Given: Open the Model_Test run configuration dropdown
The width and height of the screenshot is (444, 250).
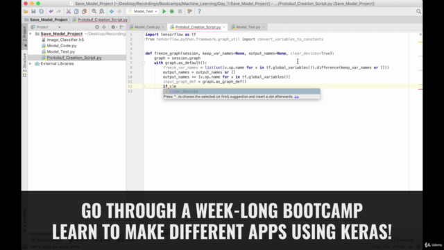Looking at the screenshot, I should pos(143,11).
